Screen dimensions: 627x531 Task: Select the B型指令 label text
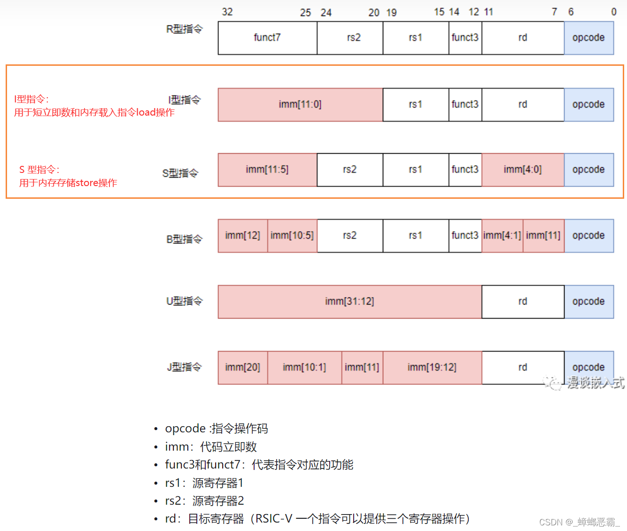(x=184, y=239)
